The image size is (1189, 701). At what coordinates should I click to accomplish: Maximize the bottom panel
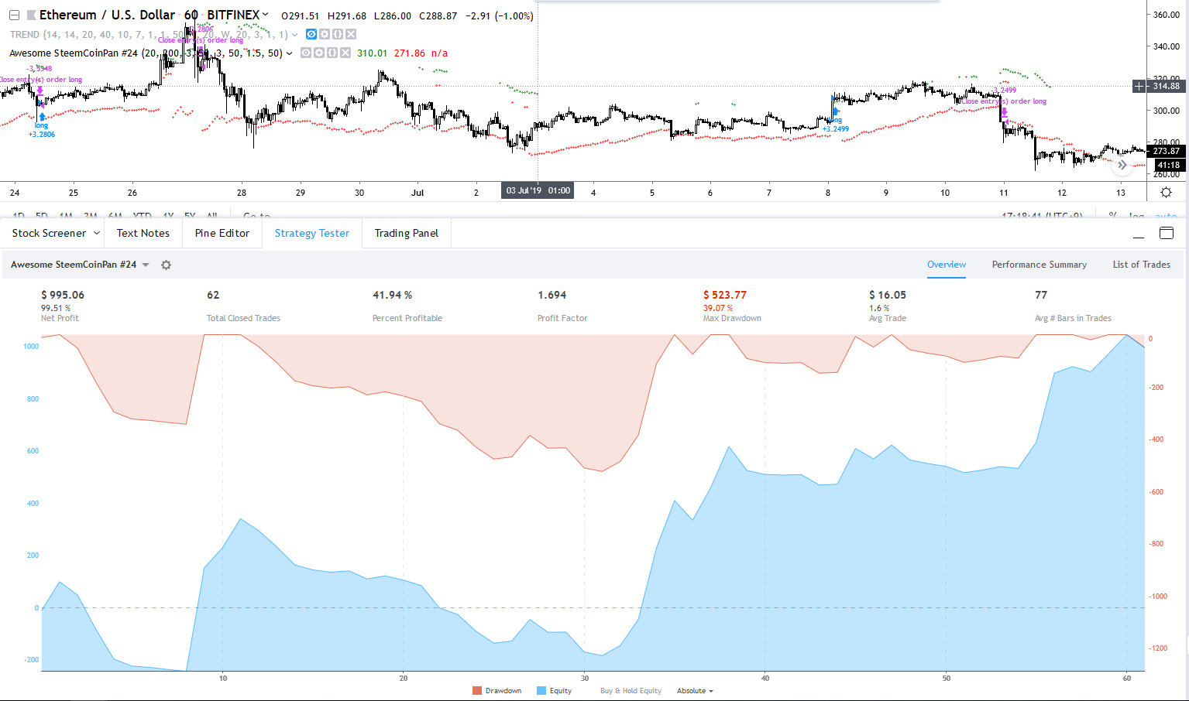1166,234
